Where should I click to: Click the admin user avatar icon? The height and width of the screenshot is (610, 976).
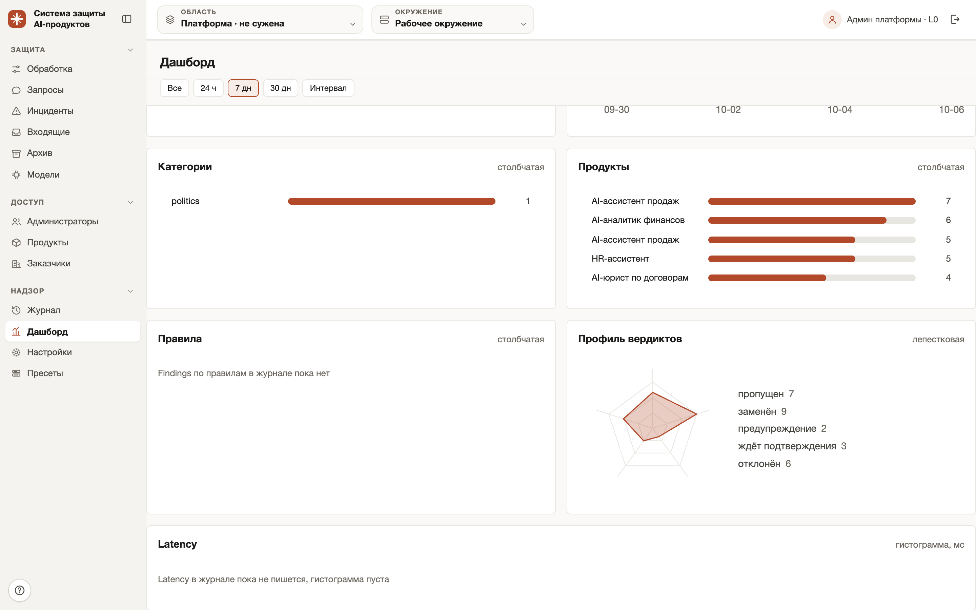point(832,19)
